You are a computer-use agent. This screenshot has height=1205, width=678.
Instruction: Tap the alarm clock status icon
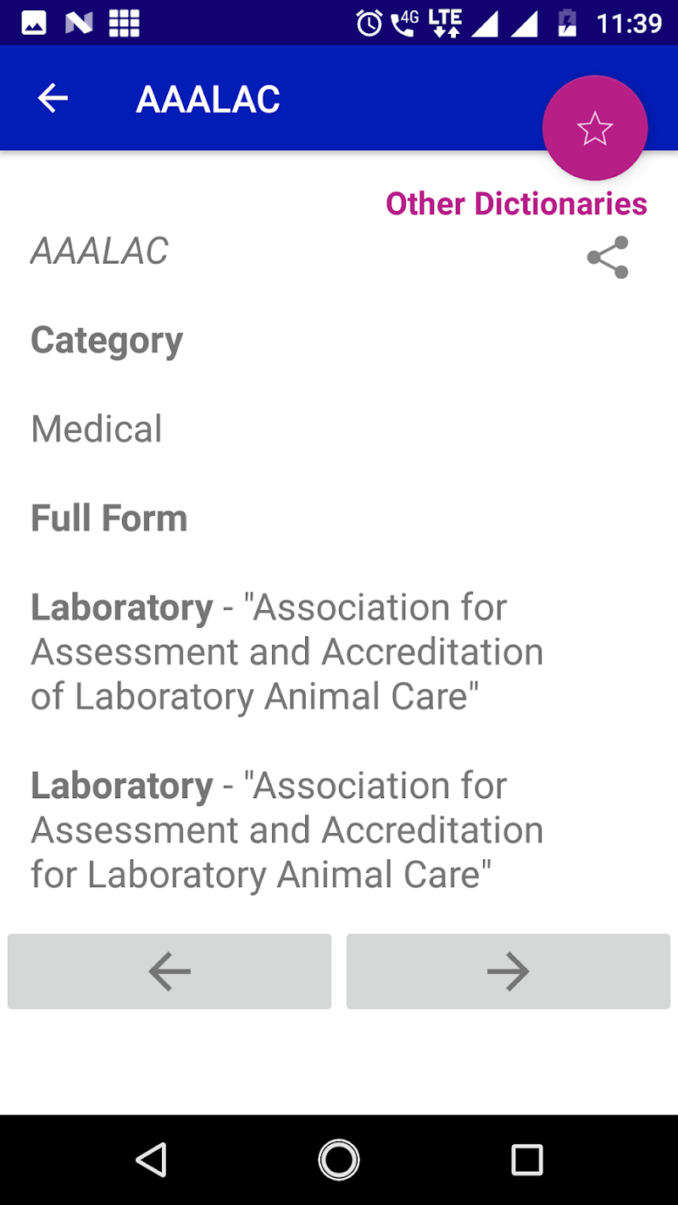tap(369, 23)
